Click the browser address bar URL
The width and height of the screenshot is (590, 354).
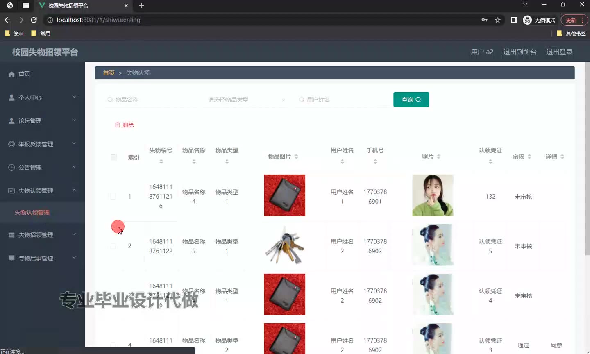98,20
